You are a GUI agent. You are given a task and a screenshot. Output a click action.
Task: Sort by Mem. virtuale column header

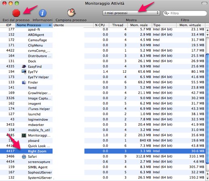191,25
